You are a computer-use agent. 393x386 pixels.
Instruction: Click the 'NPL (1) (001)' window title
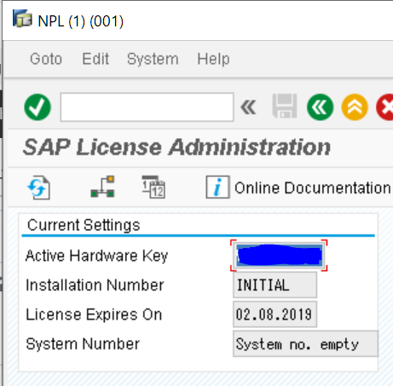coord(81,21)
